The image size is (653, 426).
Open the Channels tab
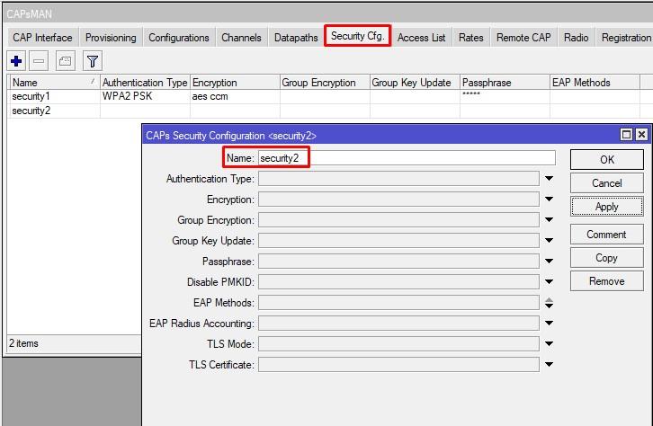coord(241,38)
